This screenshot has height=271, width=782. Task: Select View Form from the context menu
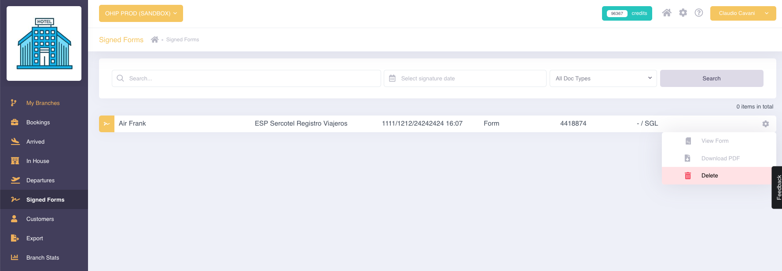click(x=715, y=141)
